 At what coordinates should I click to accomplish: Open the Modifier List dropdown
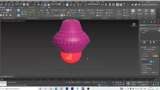tap(149, 28)
